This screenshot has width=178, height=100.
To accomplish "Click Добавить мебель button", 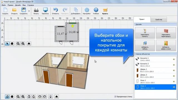I will coord(145,45).
